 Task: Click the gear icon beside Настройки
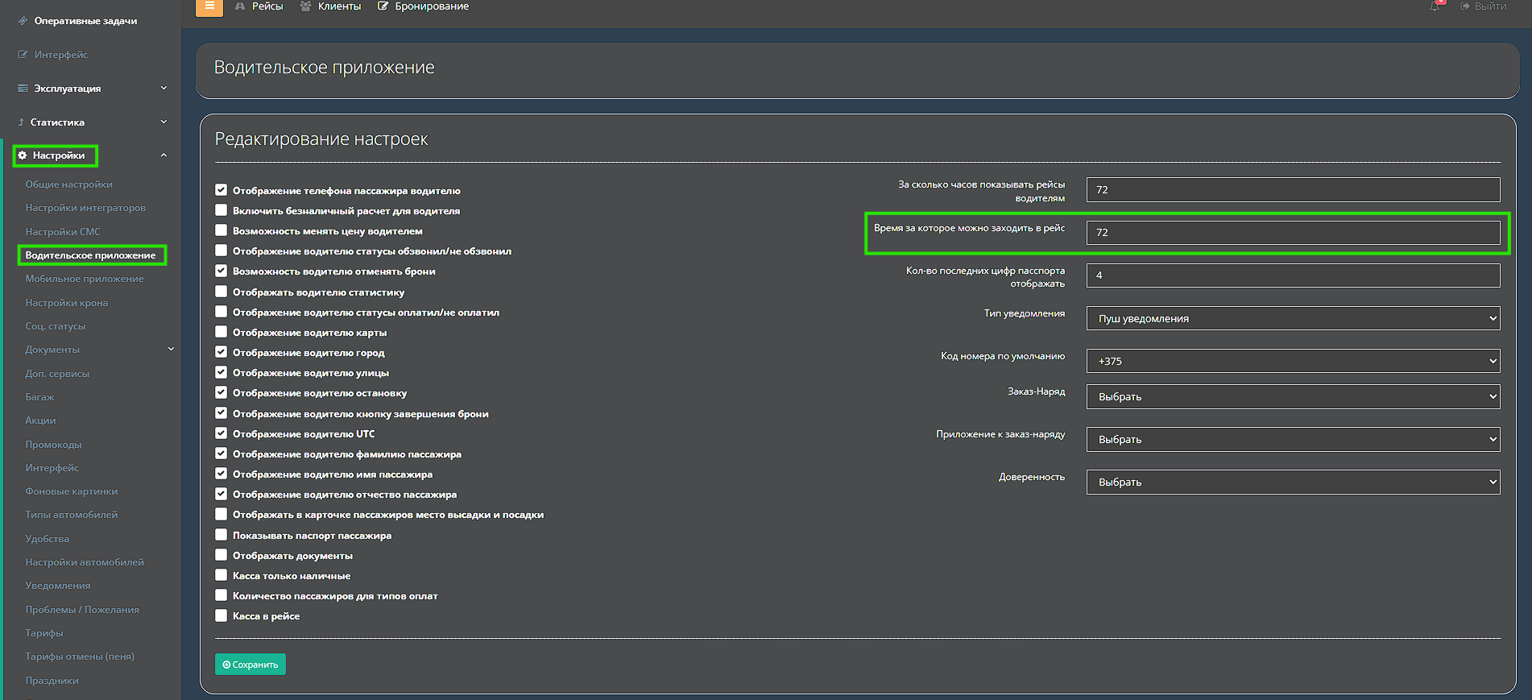pyautogui.click(x=23, y=155)
